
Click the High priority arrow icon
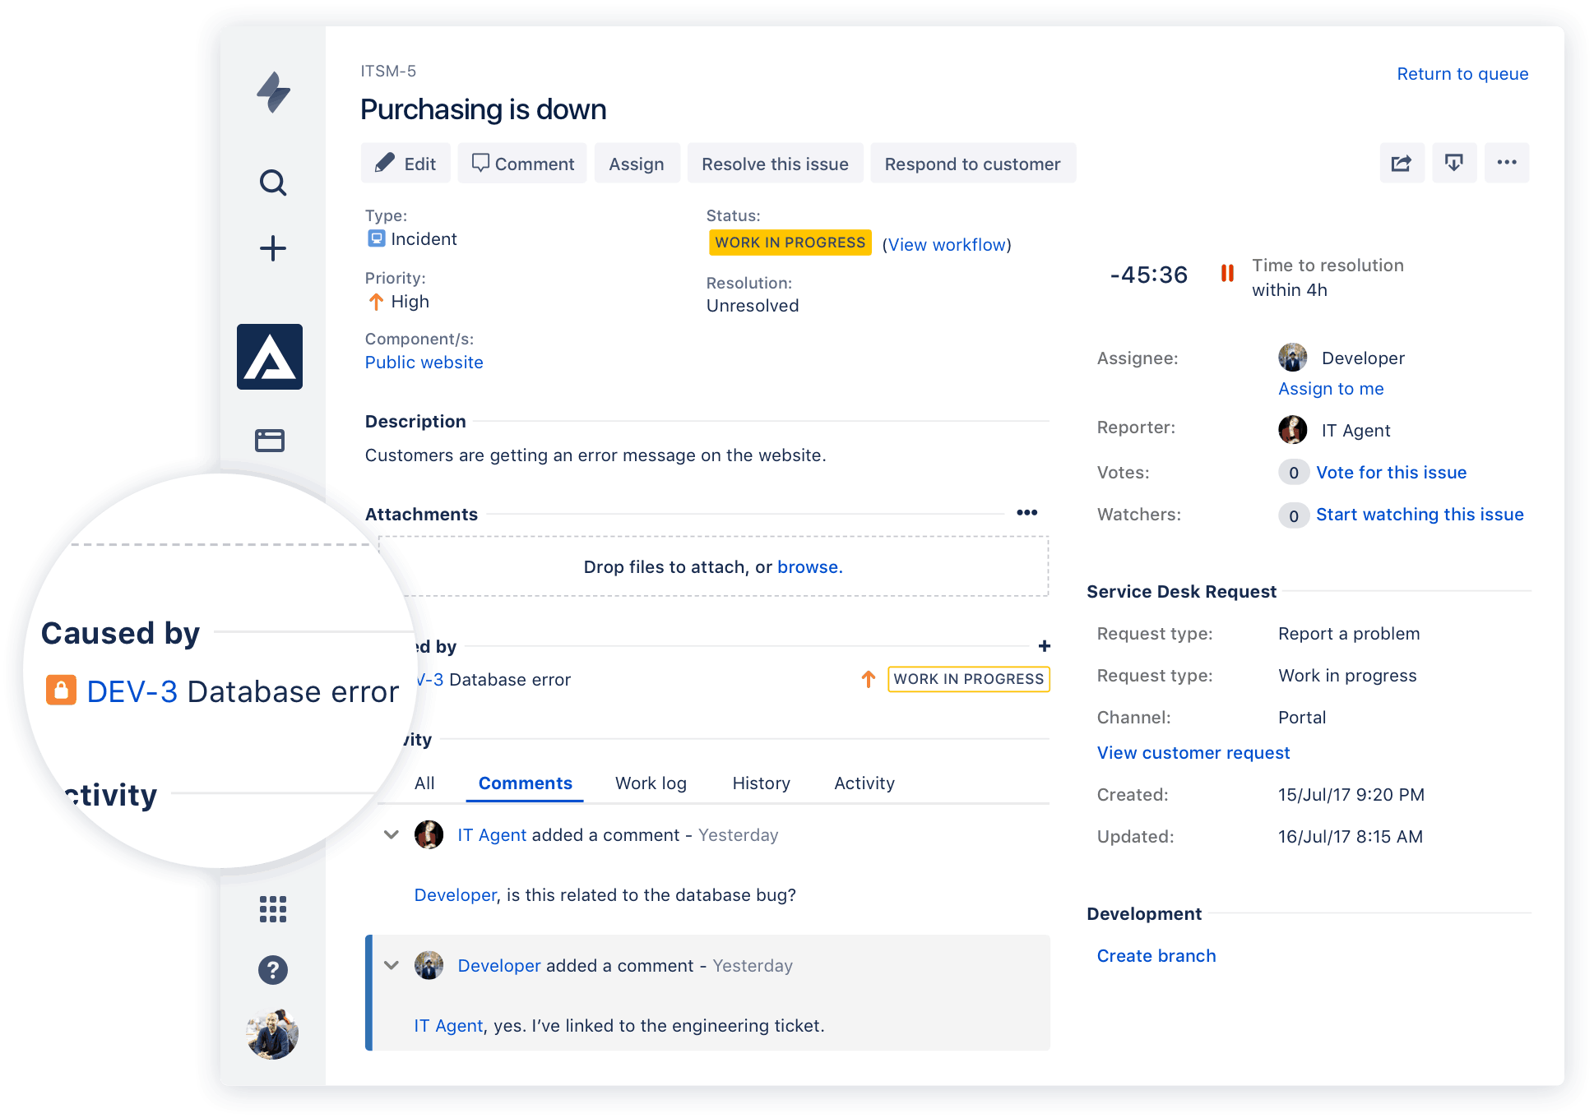point(376,302)
